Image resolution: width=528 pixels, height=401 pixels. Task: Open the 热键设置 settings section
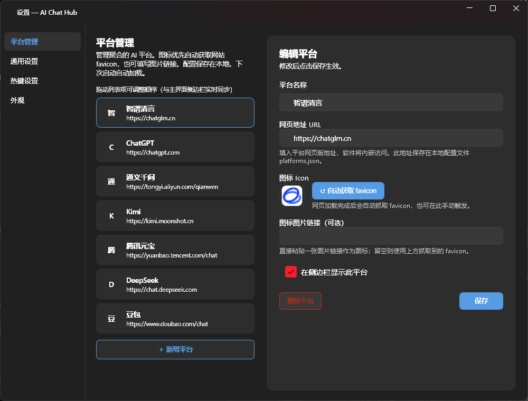(42, 81)
